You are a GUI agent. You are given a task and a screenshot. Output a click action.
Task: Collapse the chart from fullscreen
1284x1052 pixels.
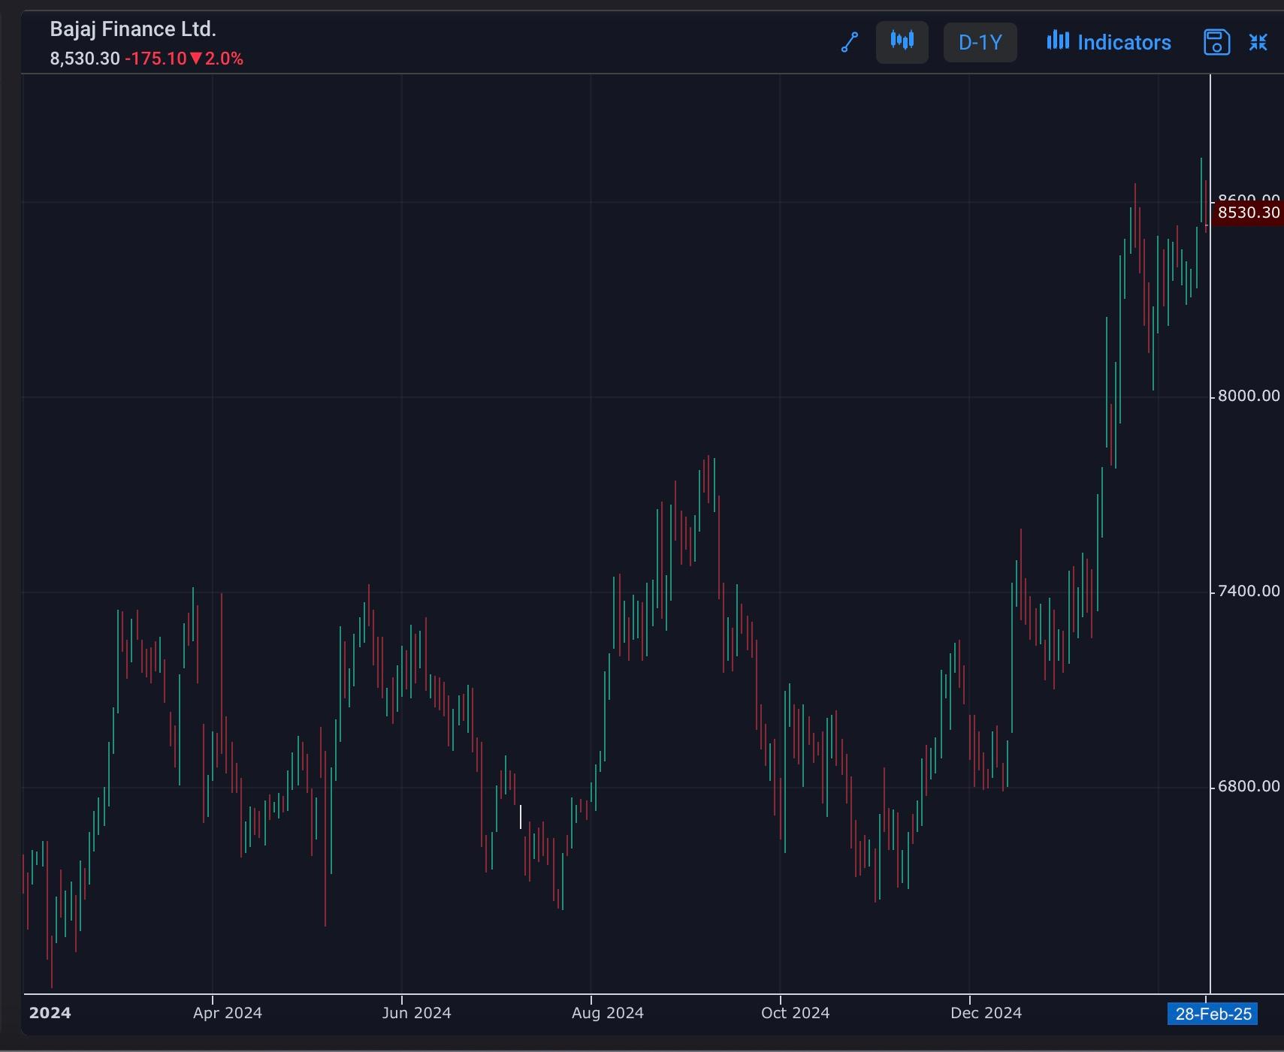click(x=1258, y=42)
